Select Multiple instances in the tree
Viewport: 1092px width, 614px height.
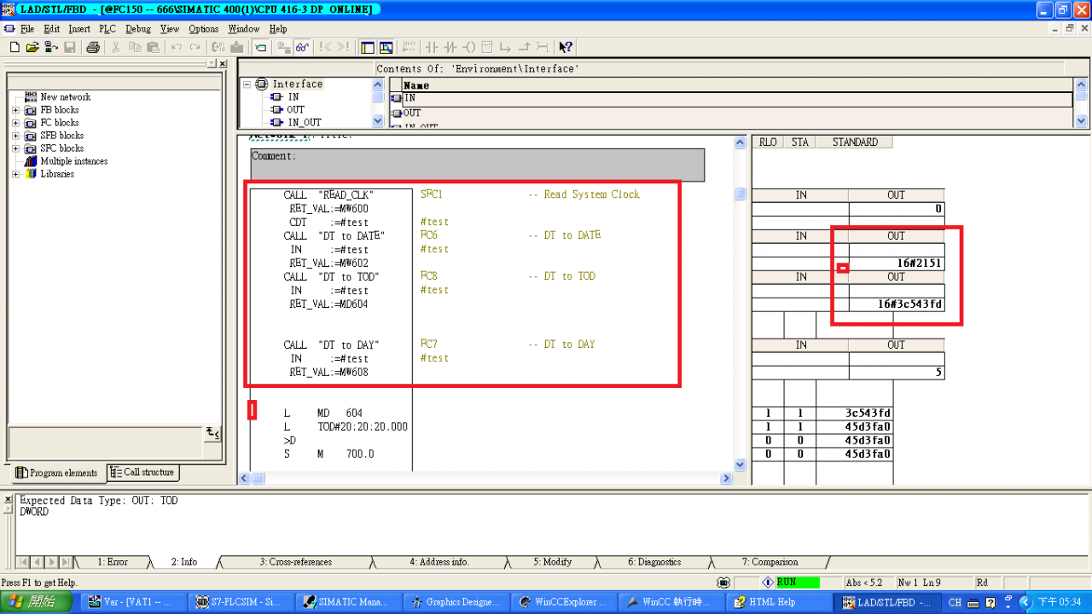pos(73,161)
